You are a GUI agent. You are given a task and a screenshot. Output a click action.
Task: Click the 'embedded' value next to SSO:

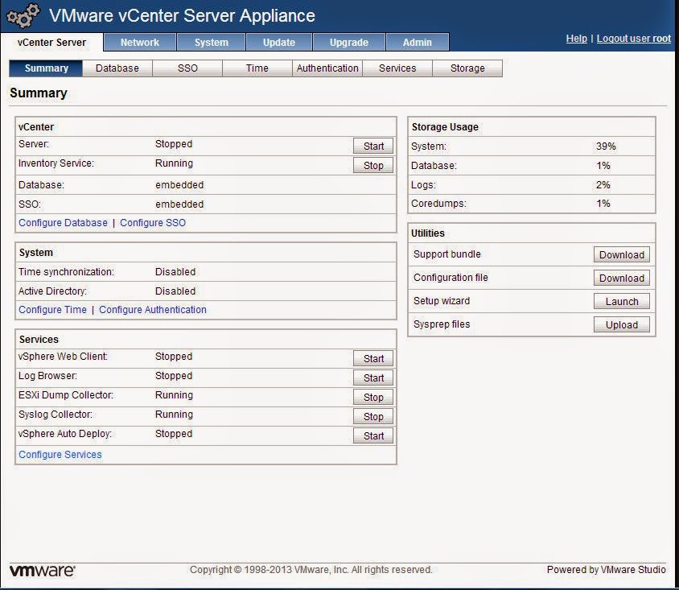179,204
